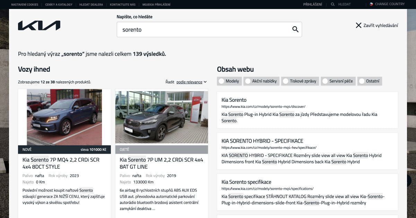The height and width of the screenshot is (218, 416).
Task: Open Kia Sorento 7P MQ4 8DCT STYLE title
Action: tap(61, 163)
